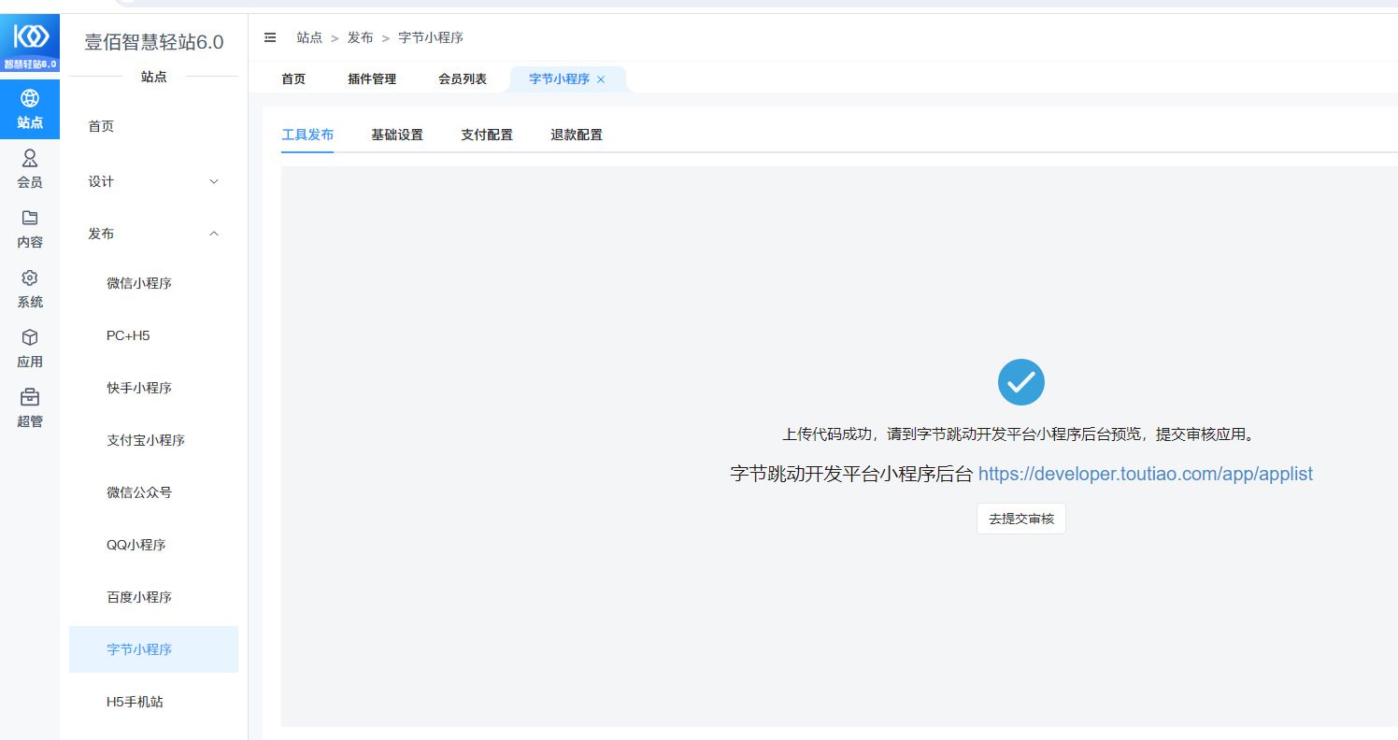This screenshot has width=1398, height=740.
Task: Click the 字节跳动开发平台小程序后台 label
Action: 851,474
